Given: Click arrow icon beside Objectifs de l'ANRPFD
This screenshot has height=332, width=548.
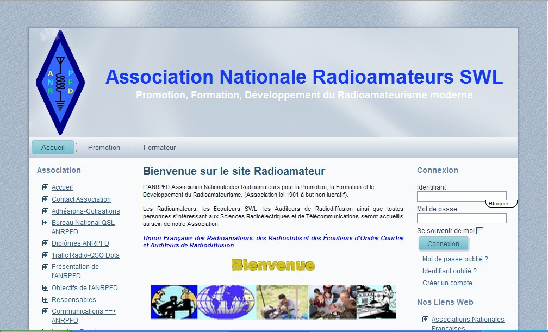Looking at the screenshot, I should [46, 287].
